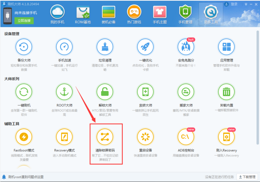Open the 备份大师 backup tool icon
This screenshot has height=182, width=260.
tap(24, 47)
